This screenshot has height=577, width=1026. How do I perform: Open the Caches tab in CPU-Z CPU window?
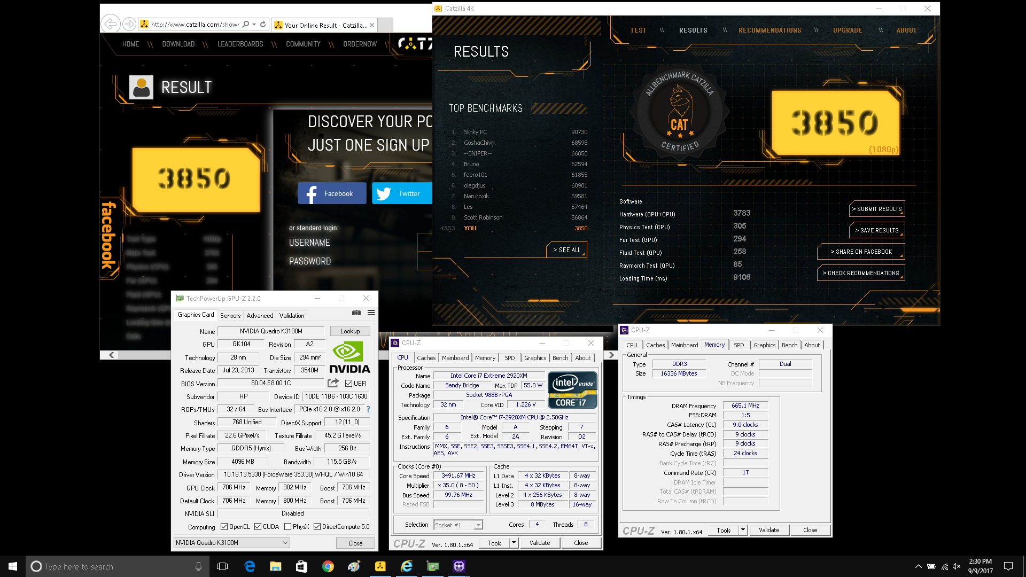[x=426, y=358]
